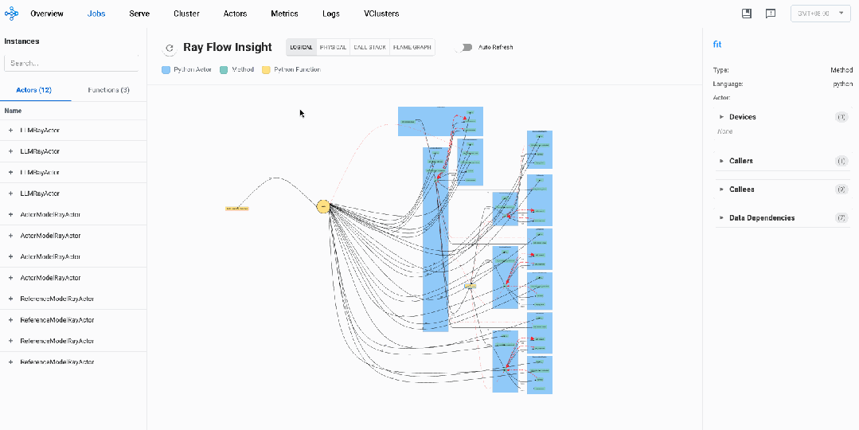
Task: Click the plus icon on first ActorModelRayActor row
Action: coord(10,215)
